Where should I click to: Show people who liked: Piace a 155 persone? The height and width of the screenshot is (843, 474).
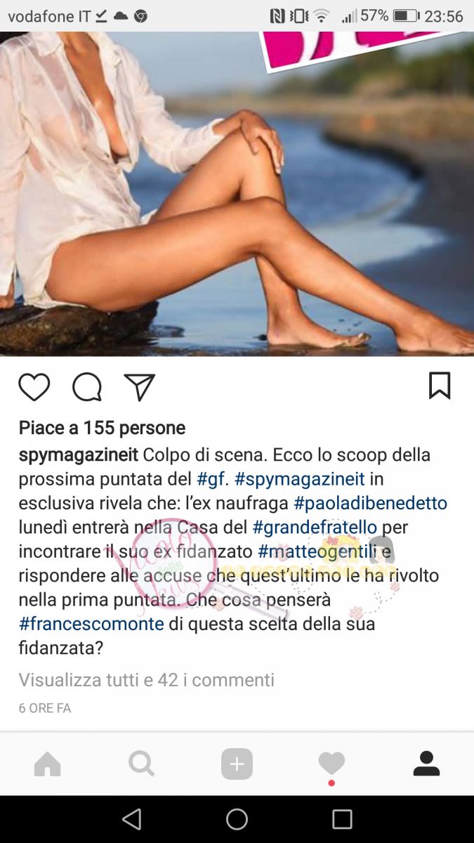[x=102, y=428]
